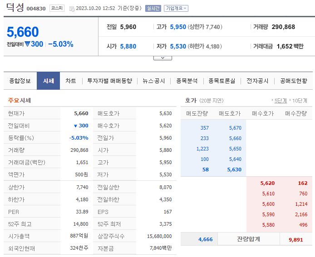Screen dimensions: 315x257
Task: Click the 거래량 value 290,868 in the header
Action: coord(283,27)
